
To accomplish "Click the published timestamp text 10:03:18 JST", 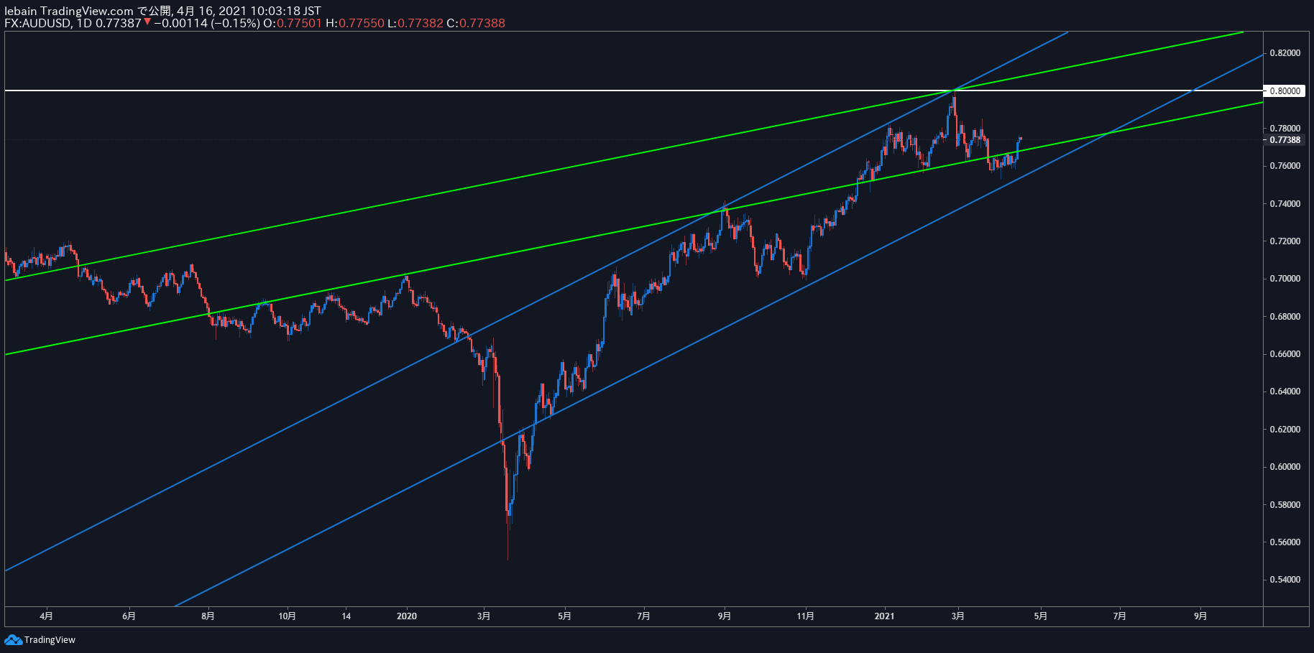I will 285,11.
